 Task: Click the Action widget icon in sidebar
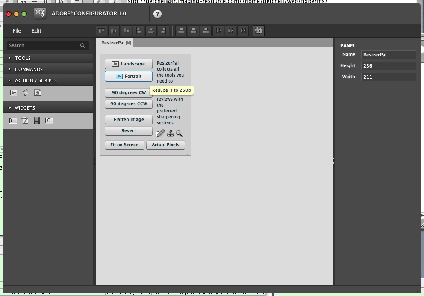click(x=14, y=92)
